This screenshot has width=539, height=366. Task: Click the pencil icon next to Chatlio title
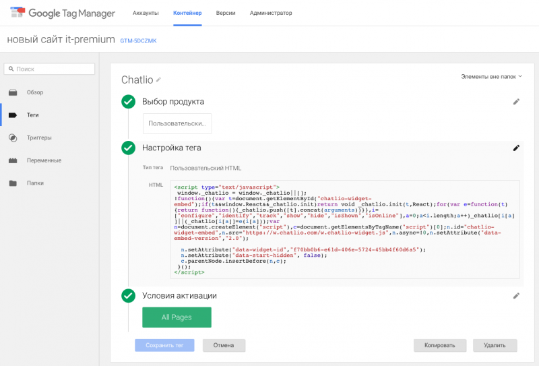[159, 80]
